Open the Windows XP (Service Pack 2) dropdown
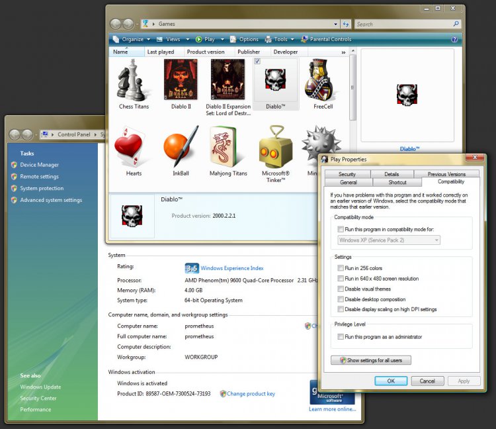 [389, 240]
